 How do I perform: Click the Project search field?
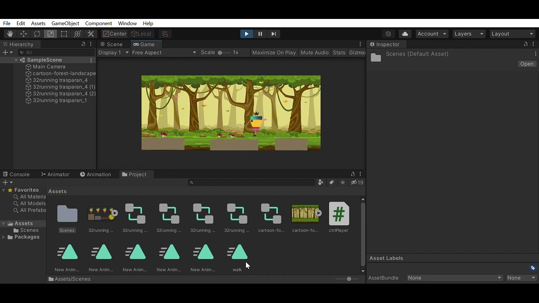pos(251,182)
